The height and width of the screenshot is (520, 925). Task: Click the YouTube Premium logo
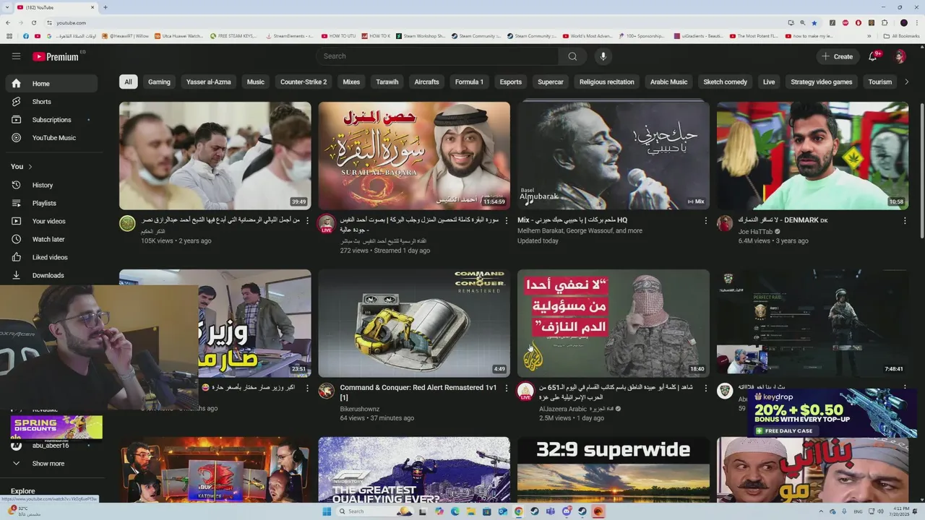pos(56,56)
